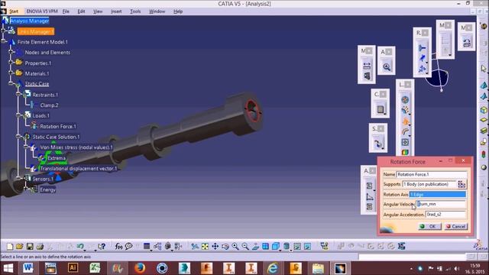Open the Quick View blue grid icon
This screenshot has width=489, height=275.
(x=265, y=247)
